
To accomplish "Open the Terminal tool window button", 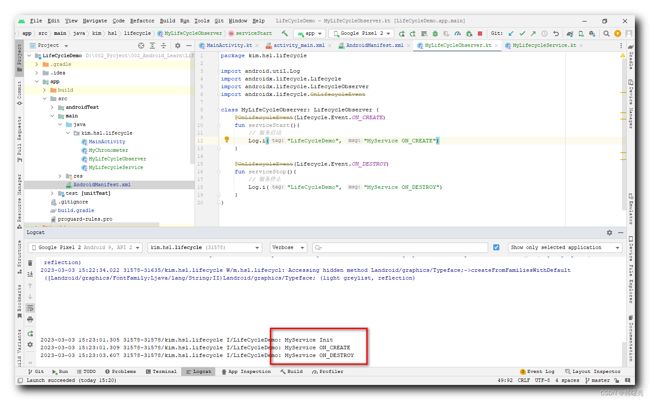I will pos(161,372).
